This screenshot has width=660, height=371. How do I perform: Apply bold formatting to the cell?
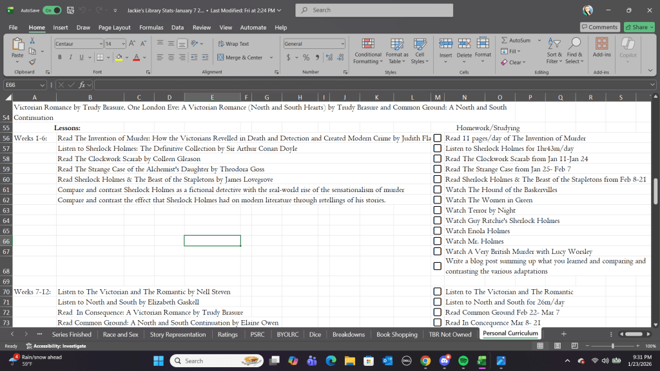tap(60, 57)
